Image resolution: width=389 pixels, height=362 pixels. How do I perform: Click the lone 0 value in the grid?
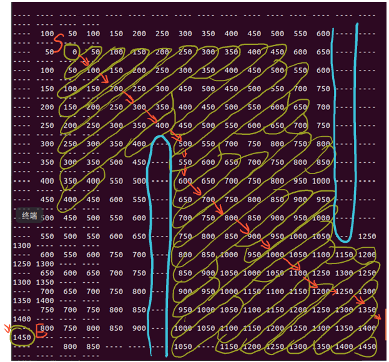click(x=74, y=52)
